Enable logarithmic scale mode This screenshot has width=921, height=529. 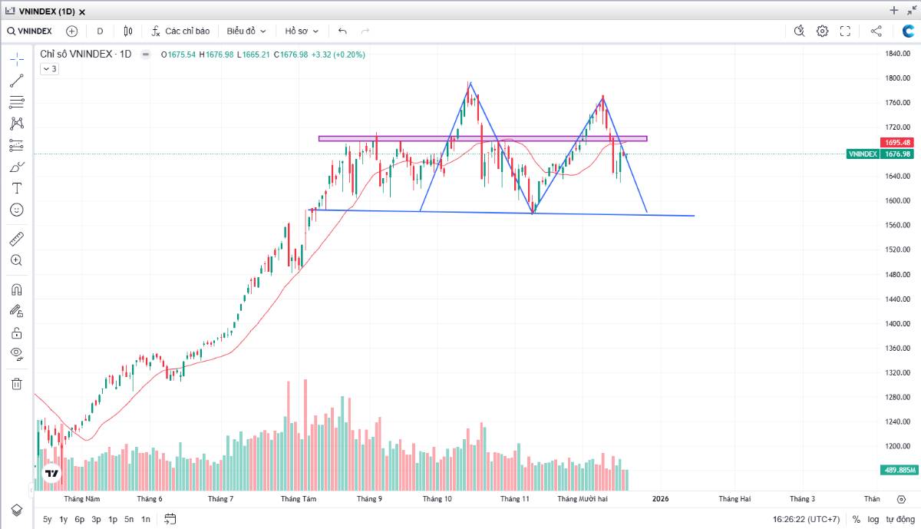(x=873, y=519)
